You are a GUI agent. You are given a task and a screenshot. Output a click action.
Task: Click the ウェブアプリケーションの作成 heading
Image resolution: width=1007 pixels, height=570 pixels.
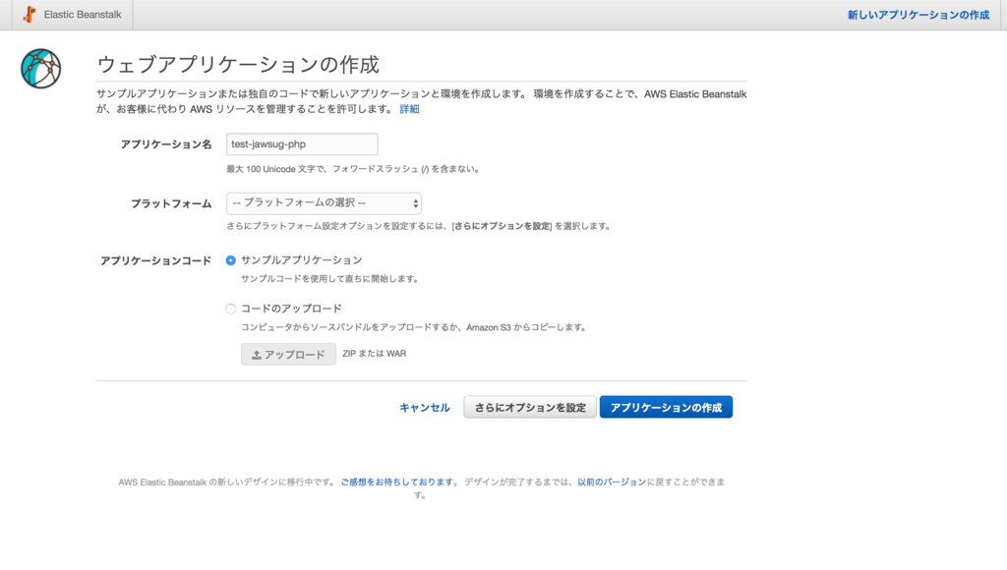(x=238, y=64)
